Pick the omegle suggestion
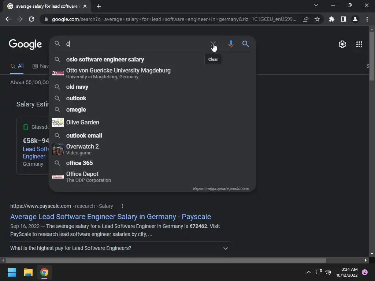 (x=152, y=110)
